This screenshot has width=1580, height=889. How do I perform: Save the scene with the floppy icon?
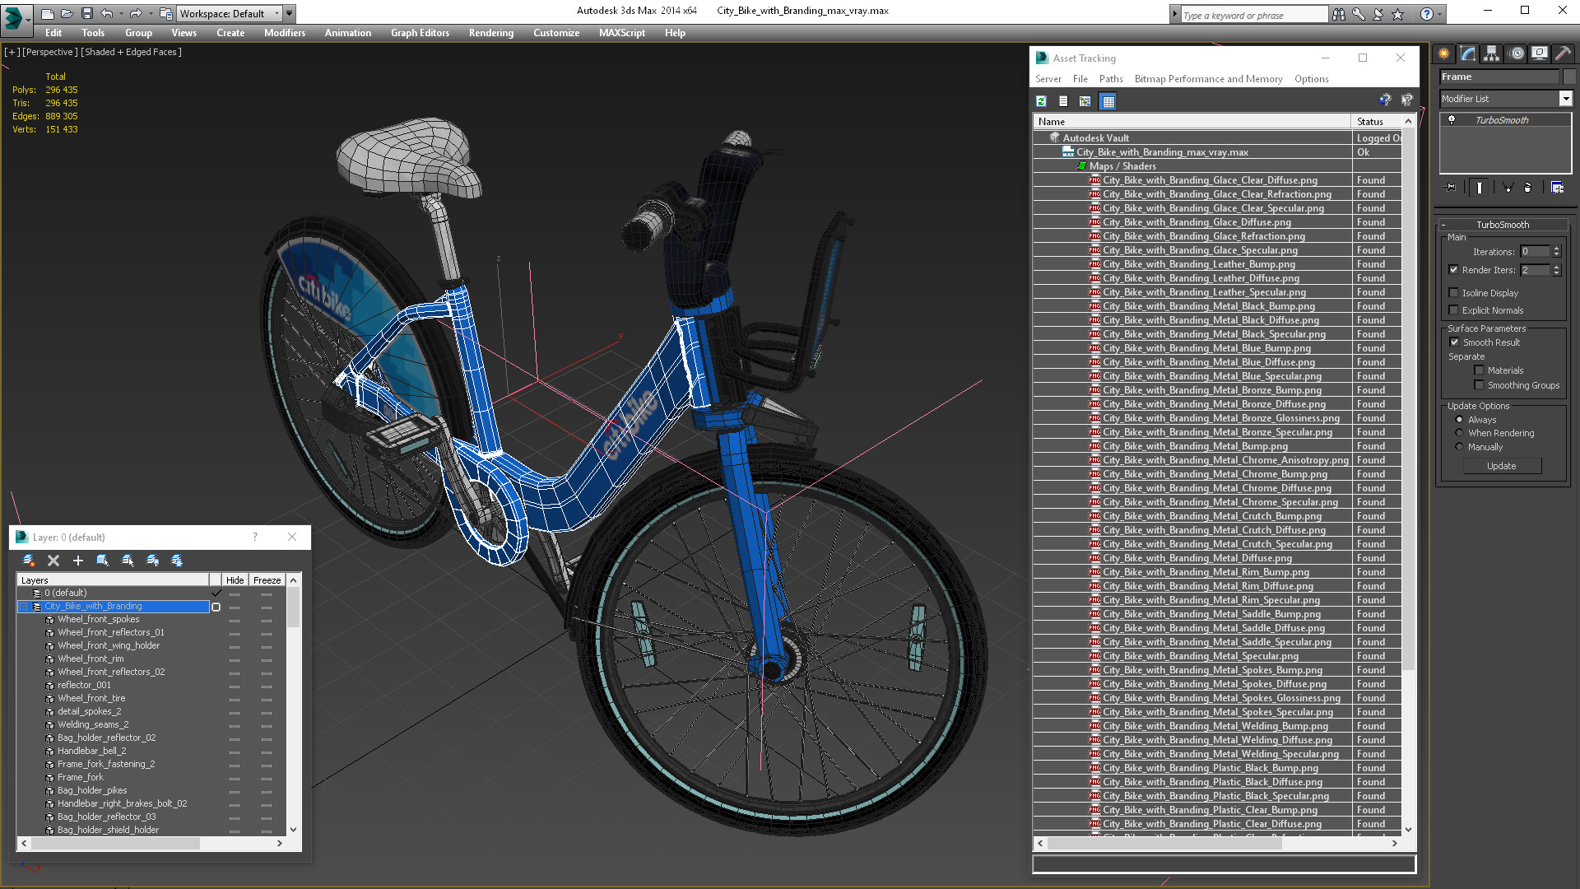(x=87, y=14)
